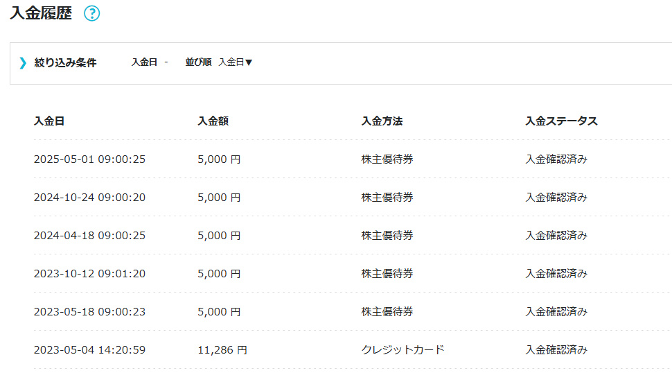672x382 pixels.
Task: Select the 2025-05-01 09:00:25 deposit row
Action: pyautogui.click(x=89, y=159)
